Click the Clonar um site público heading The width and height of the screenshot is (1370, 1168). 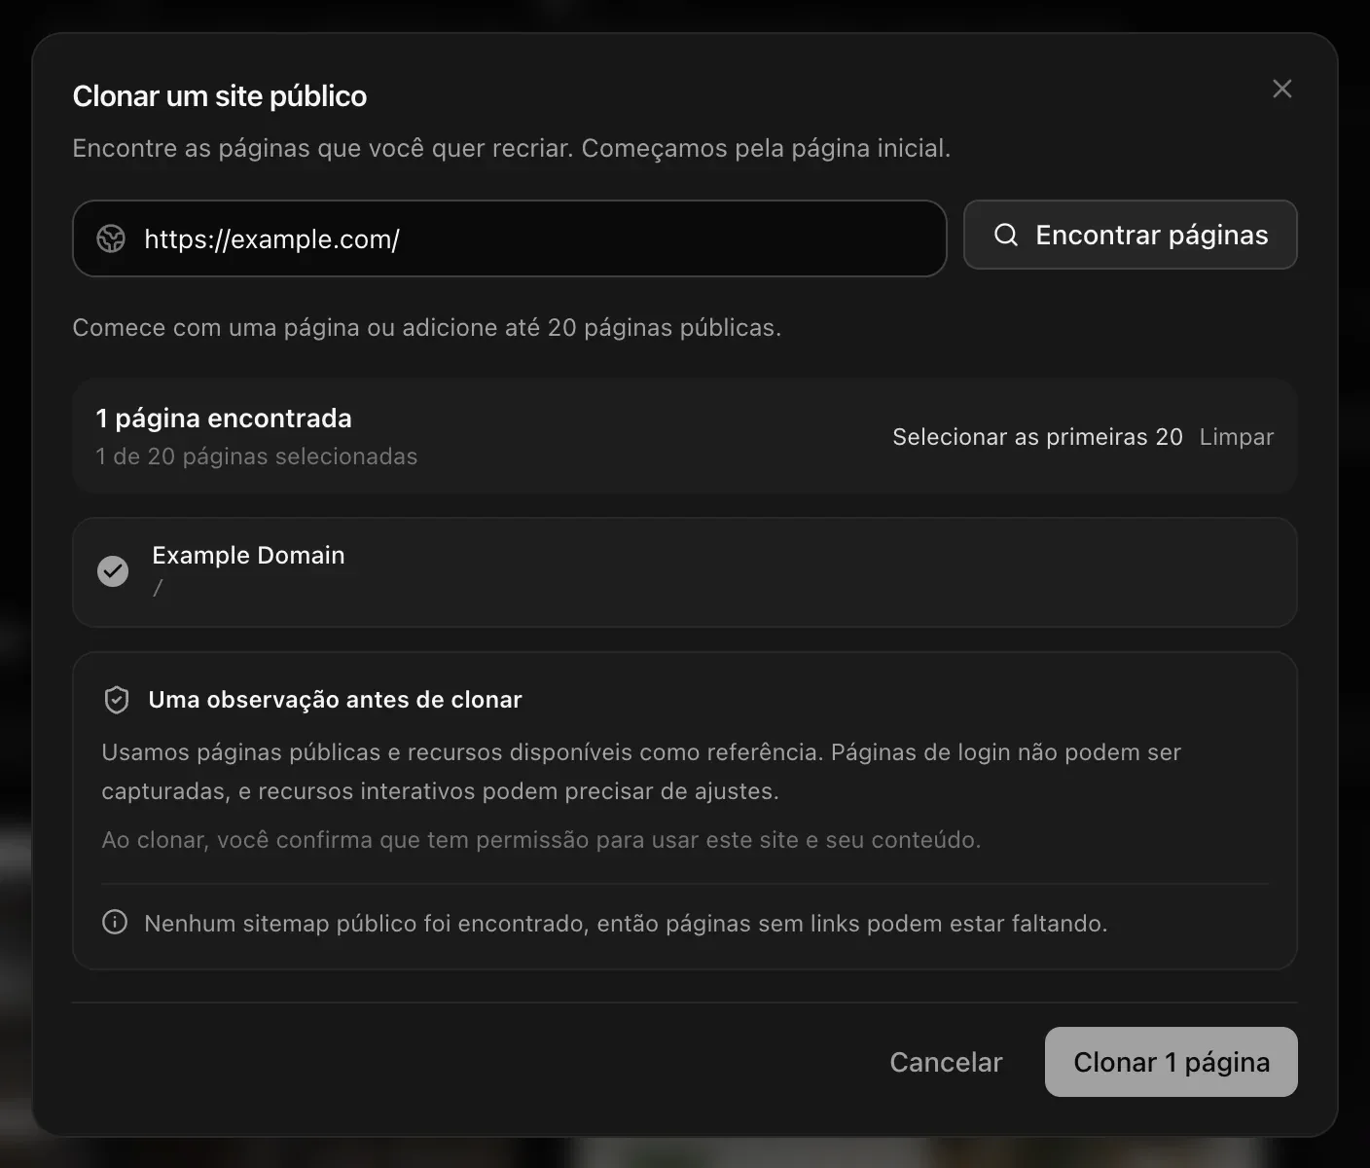point(220,96)
